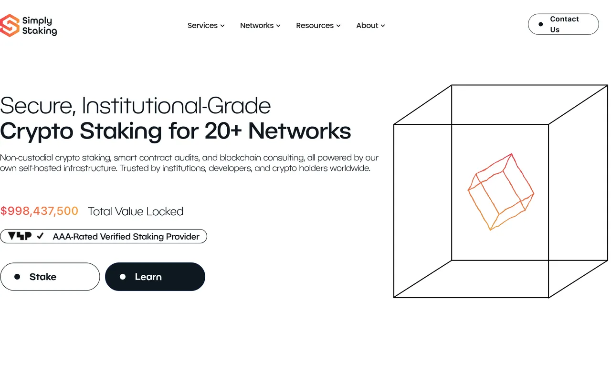Click the checkmark icon beside VSP logo
The image size is (611, 381).
(41, 236)
